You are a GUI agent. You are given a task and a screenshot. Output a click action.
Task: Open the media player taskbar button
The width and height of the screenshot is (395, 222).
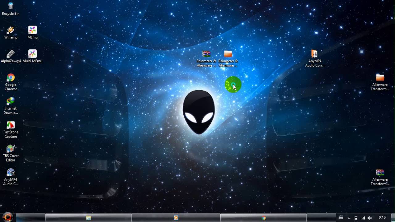click(x=176, y=218)
